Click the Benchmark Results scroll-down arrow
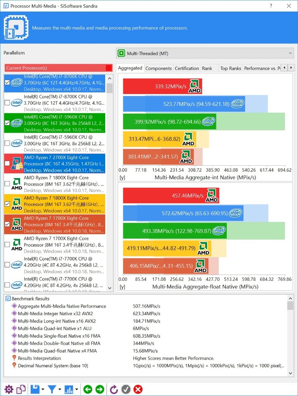Image resolution: width=298 pixels, height=396 pixels. [x=291, y=373]
